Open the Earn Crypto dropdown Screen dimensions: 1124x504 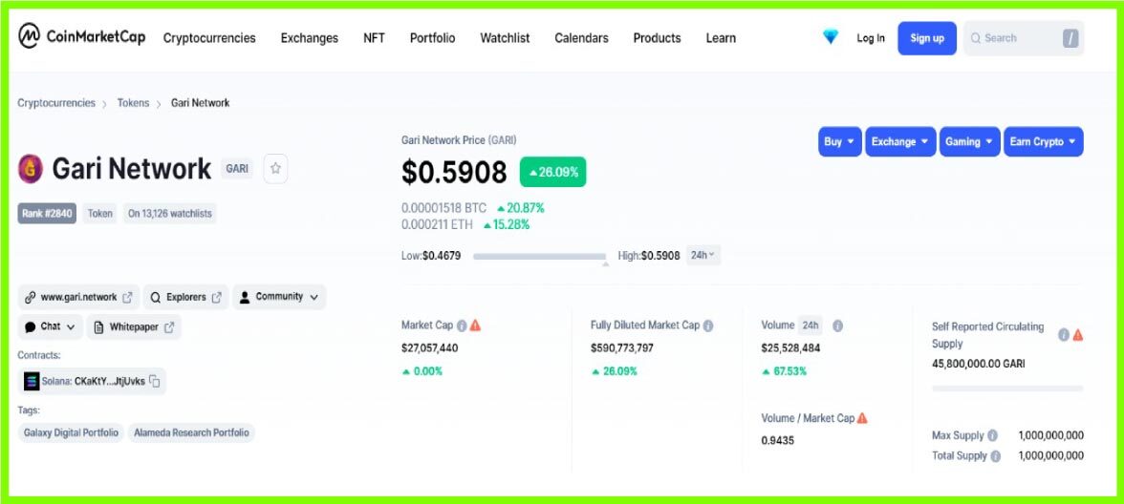click(1044, 141)
